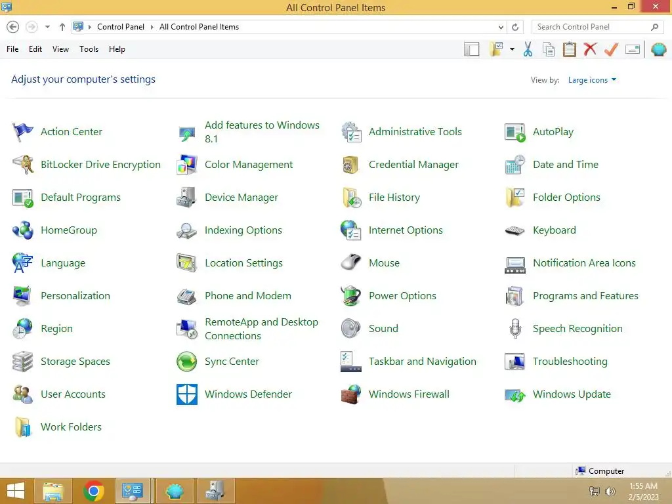Go back with the Back arrow button
Screen dimensions: 672x504
point(13,27)
